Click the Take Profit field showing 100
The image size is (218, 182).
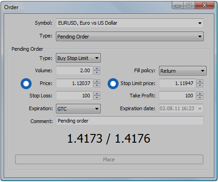pos(177,96)
